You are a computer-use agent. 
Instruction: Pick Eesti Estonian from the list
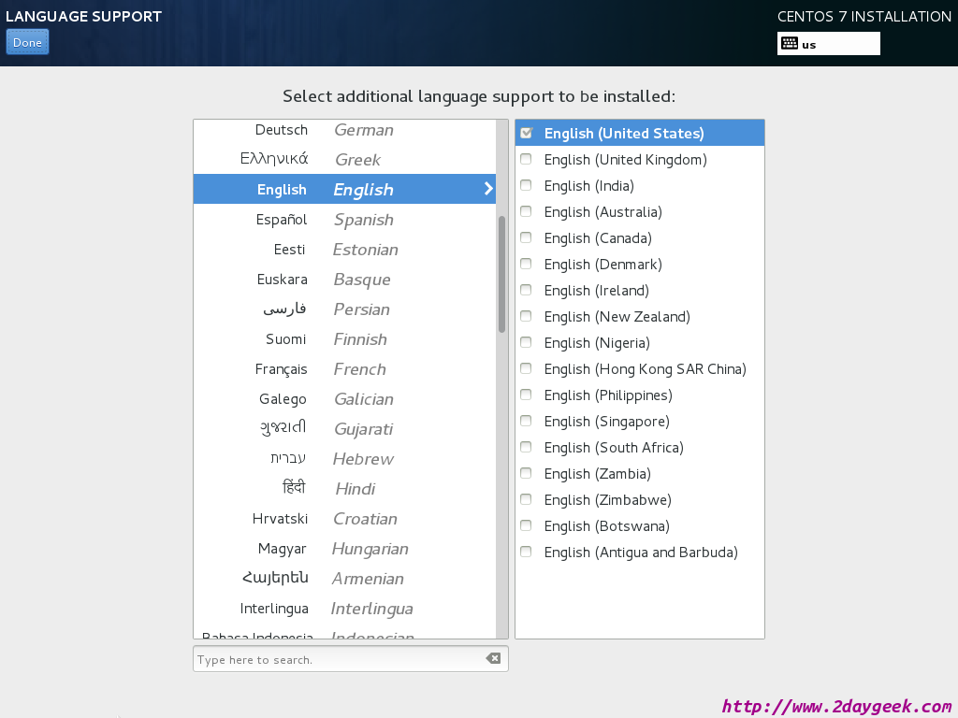click(x=344, y=249)
